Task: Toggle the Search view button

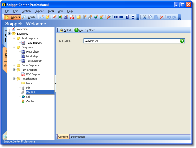Action: point(28,17)
